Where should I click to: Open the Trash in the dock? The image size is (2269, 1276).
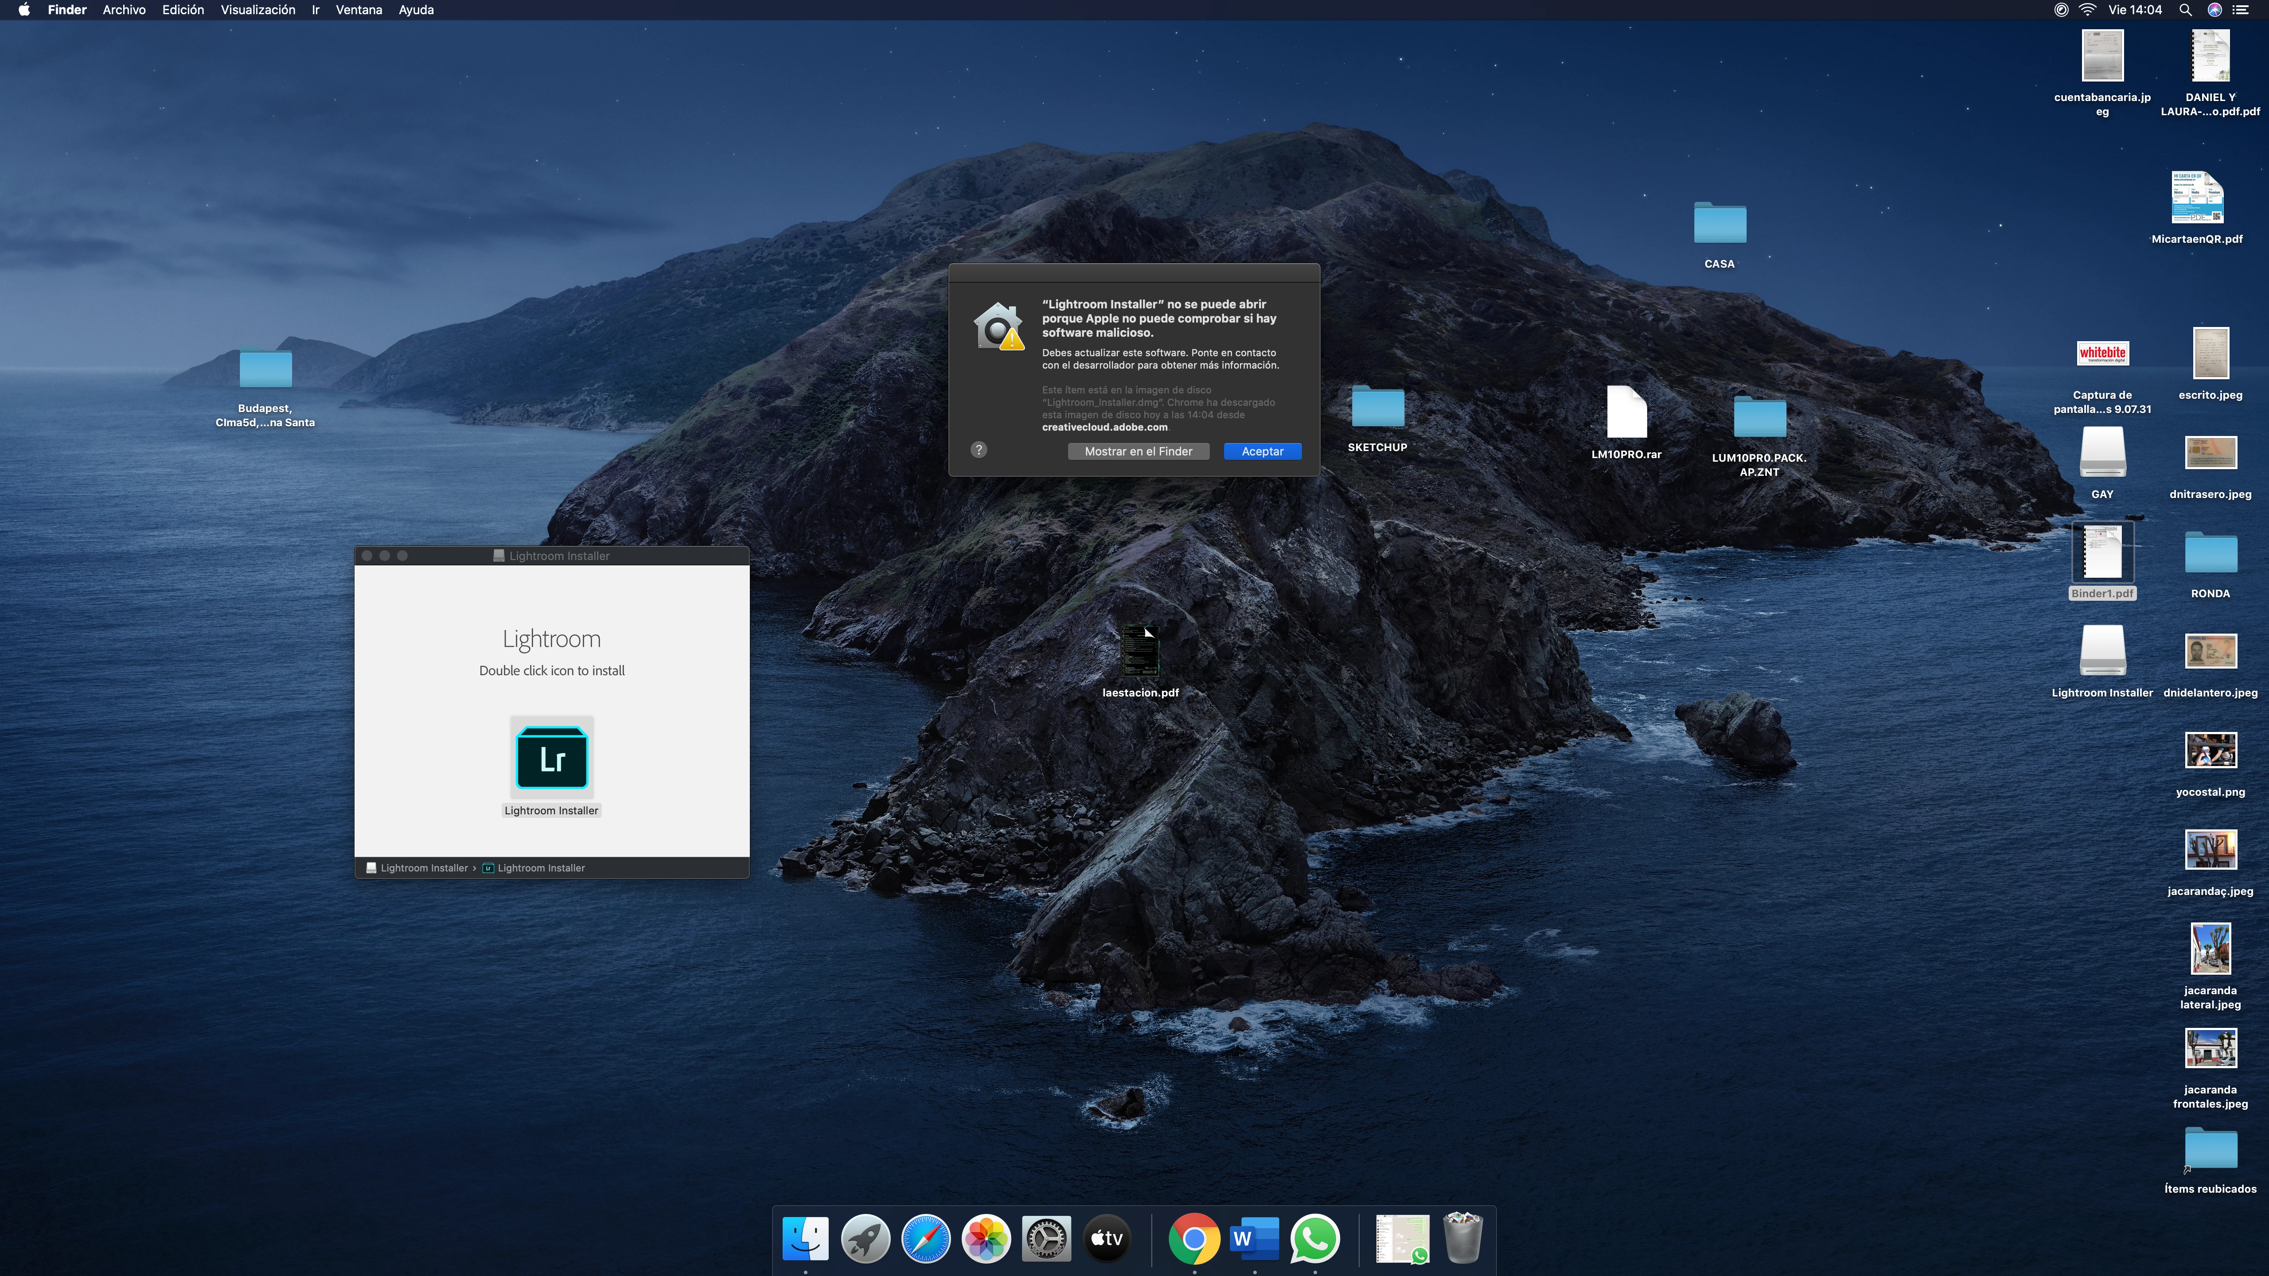(x=1463, y=1238)
